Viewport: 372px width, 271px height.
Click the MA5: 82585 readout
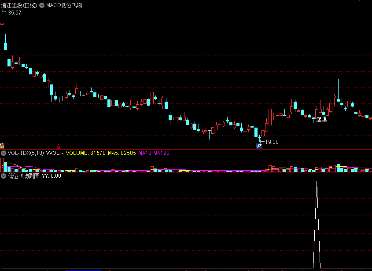[122, 153]
